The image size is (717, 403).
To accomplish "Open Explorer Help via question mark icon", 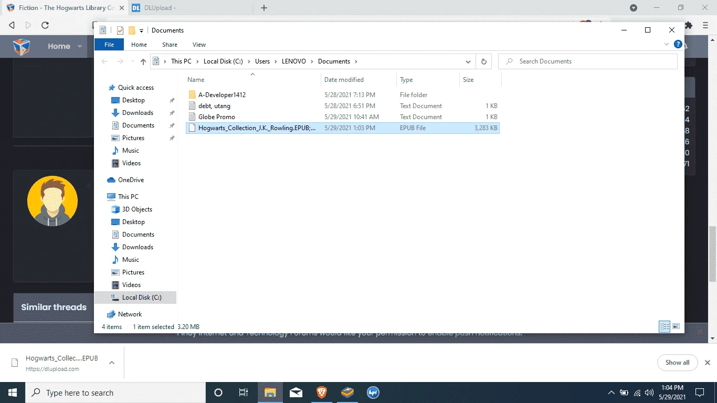I will 678,45.
